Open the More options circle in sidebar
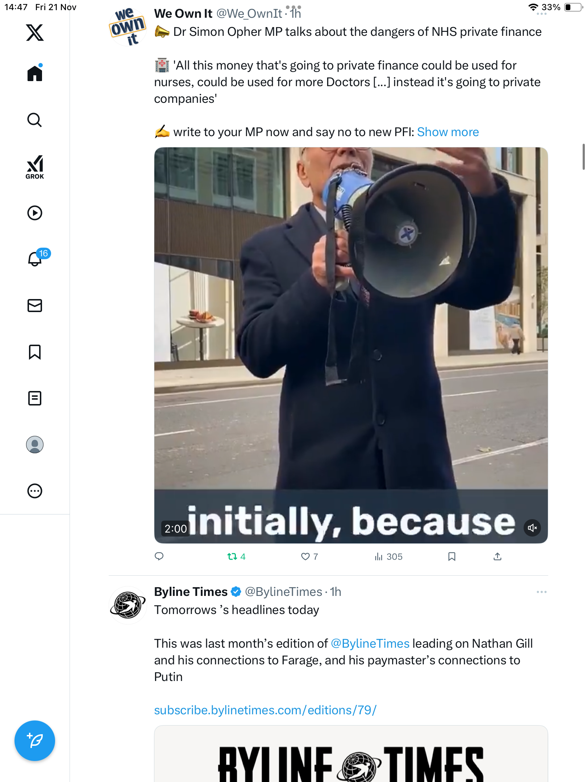The image size is (587, 782). 35,491
